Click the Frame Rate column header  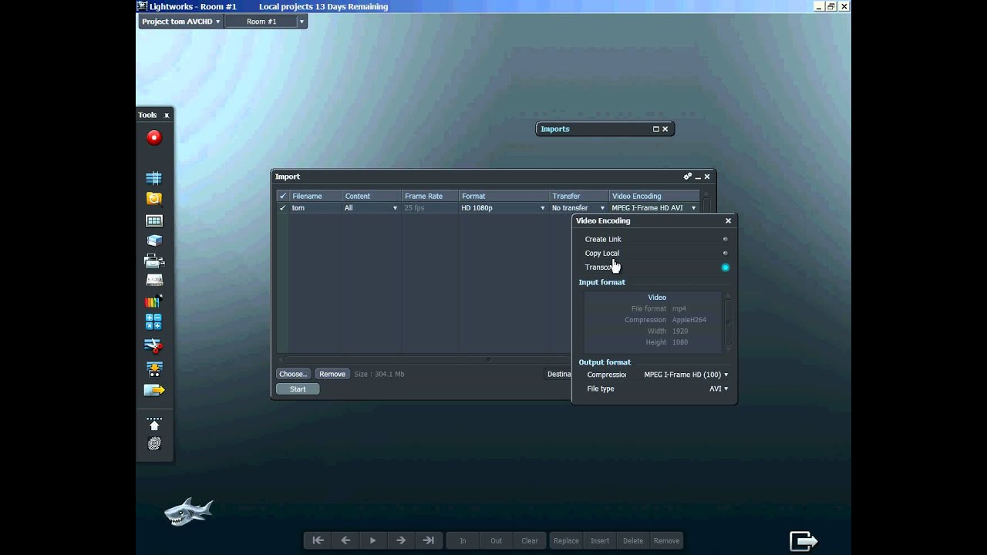click(430, 196)
